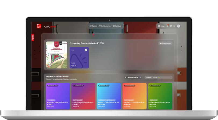
Task: Open the Generado por IA filter dropdown
Action: pyautogui.click(x=133, y=77)
